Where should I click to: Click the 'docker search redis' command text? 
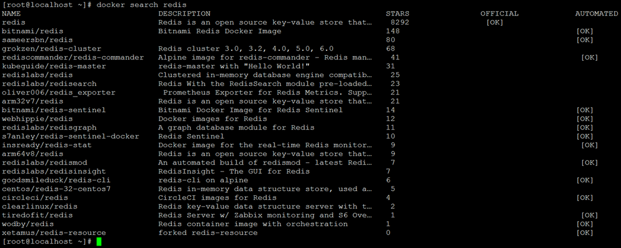click(141, 5)
